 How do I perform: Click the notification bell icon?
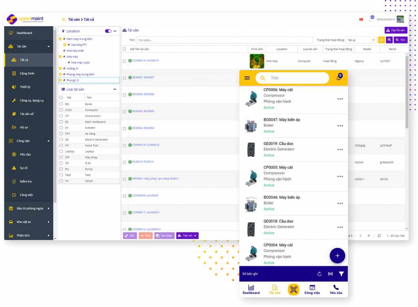(339, 78)
